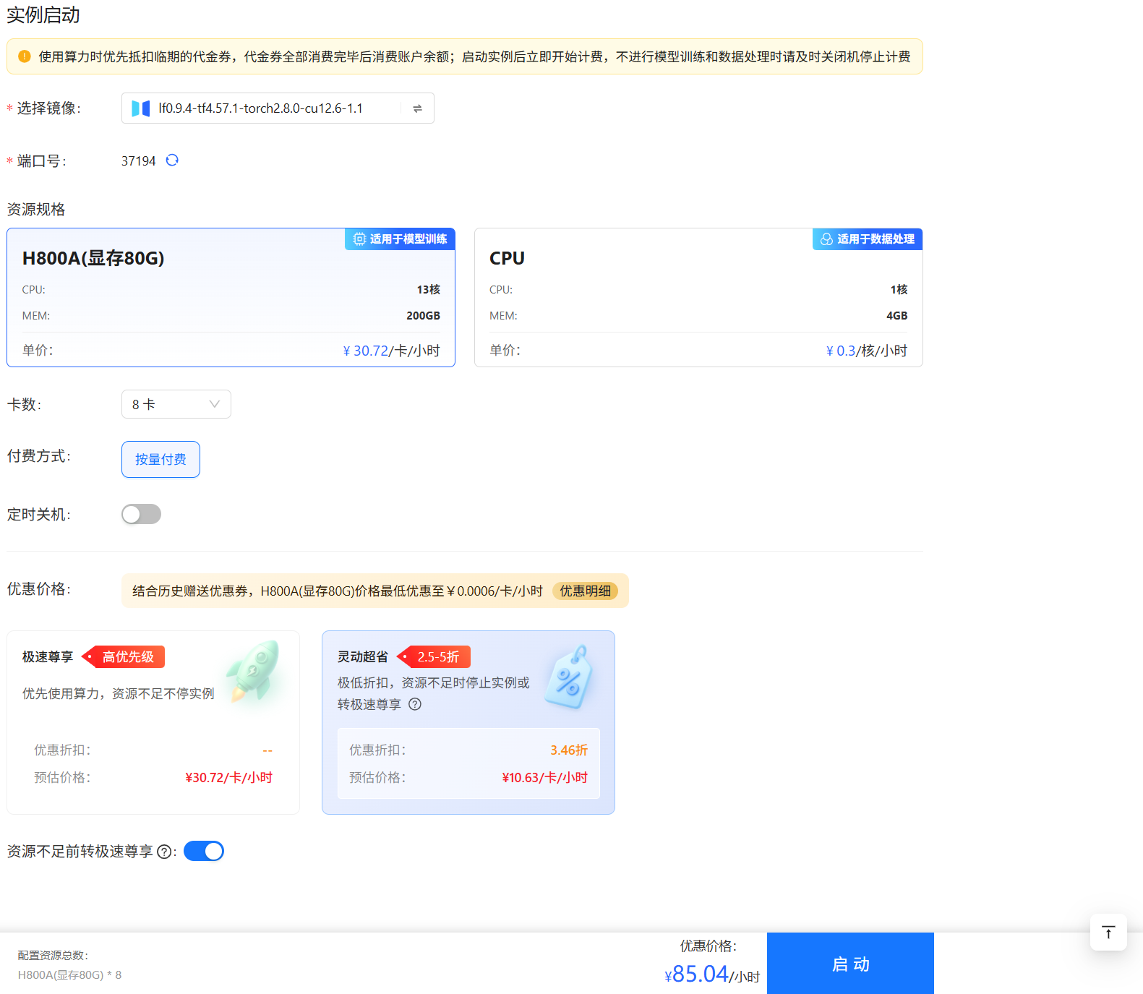The image size is (1143, 994).
Task: Select the CPU resource spec card
Action: point(698,298)
